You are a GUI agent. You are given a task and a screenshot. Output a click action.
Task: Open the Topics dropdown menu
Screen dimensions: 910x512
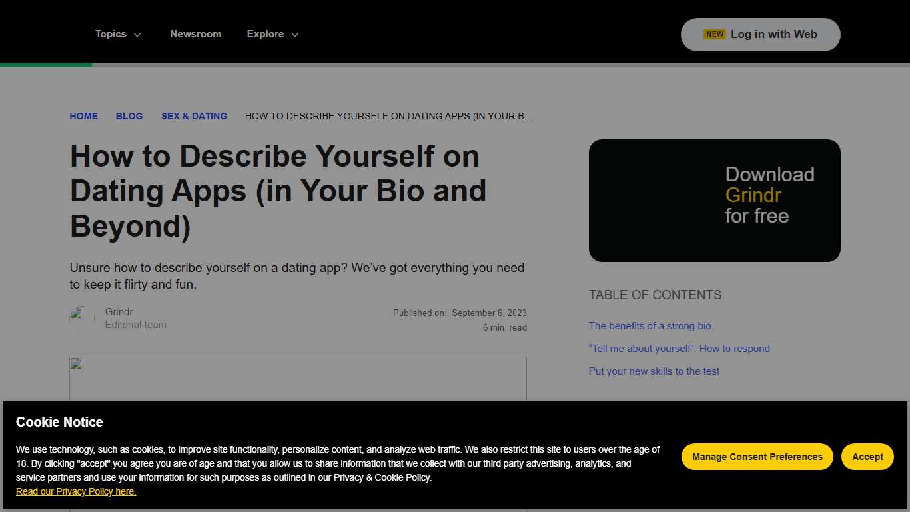111,34
